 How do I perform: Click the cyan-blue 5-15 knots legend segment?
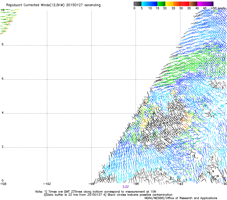[x=149, y=4]
